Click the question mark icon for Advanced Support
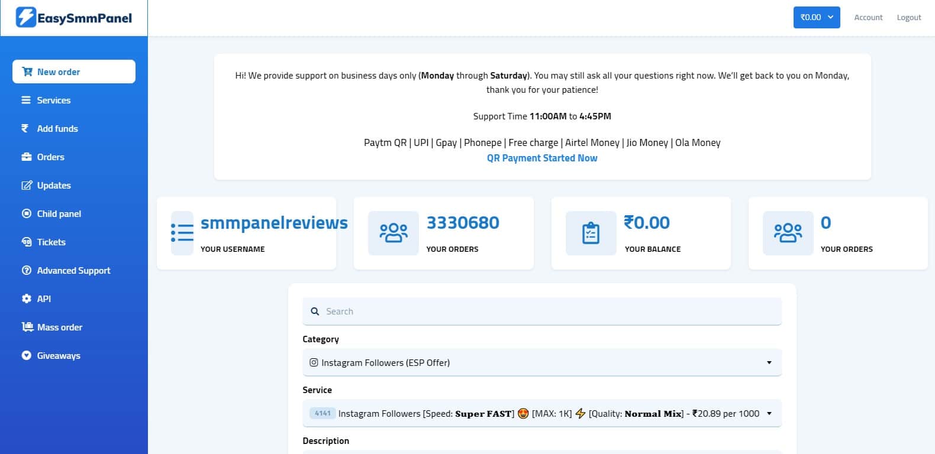 [26, 270]
